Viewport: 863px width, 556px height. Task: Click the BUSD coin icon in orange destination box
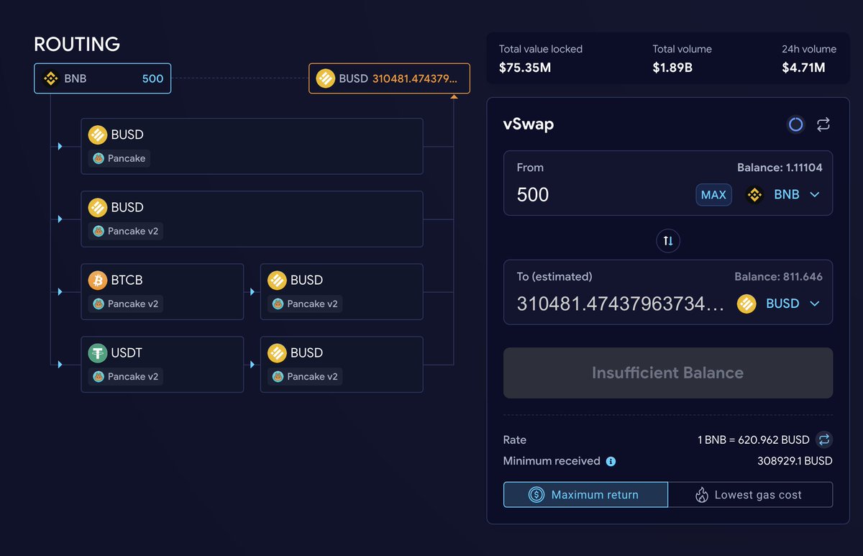326,78
